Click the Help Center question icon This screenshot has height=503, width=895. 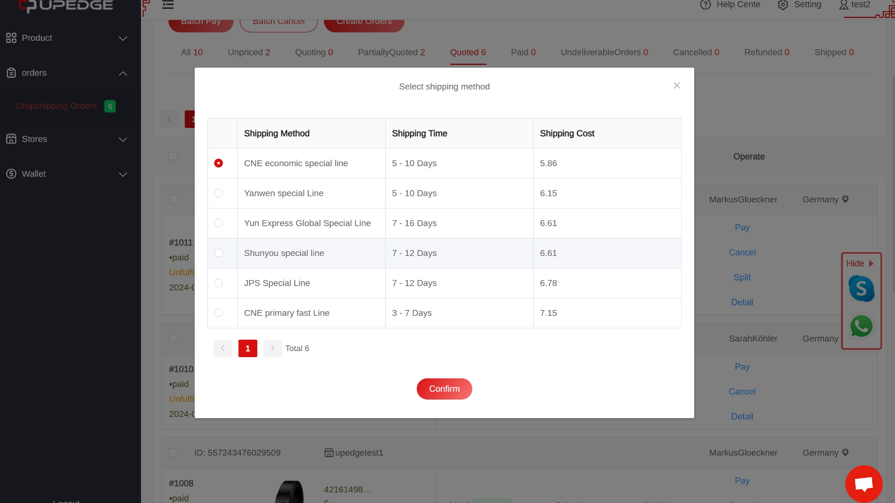pyautogui.click(x=705, y=4)
